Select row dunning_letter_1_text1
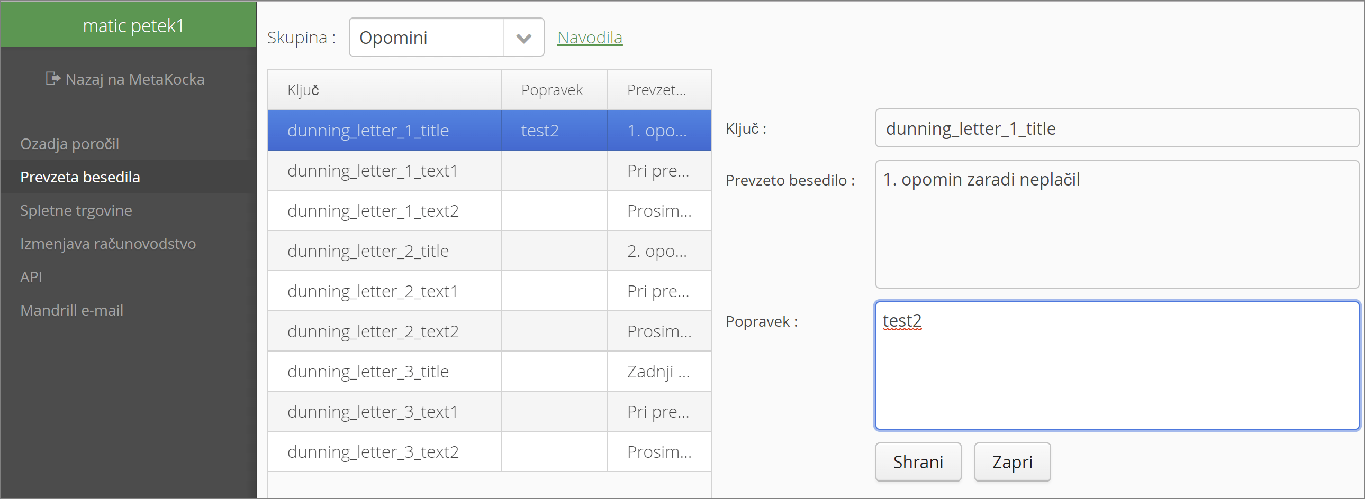The image size is (1365, 499). (x=489, y=170)
